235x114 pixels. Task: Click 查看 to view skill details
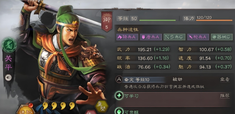225,80
